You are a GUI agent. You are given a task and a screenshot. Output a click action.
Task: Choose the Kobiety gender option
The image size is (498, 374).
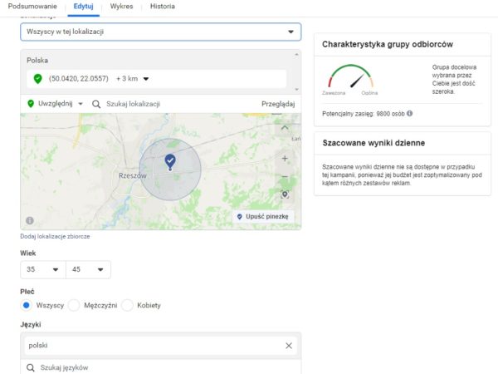coord(128,306)
